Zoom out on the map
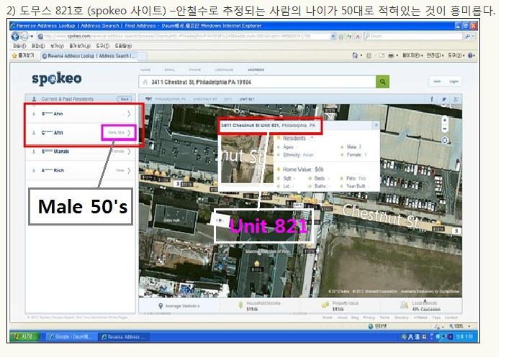 coord(444,128)
